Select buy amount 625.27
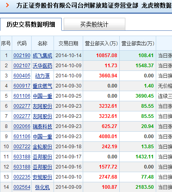The width and height of the screenshot is (172, 192). [110, 126]
